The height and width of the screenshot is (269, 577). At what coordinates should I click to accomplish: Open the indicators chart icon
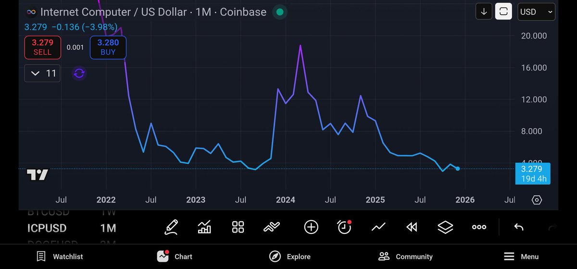tap(204, 227)
